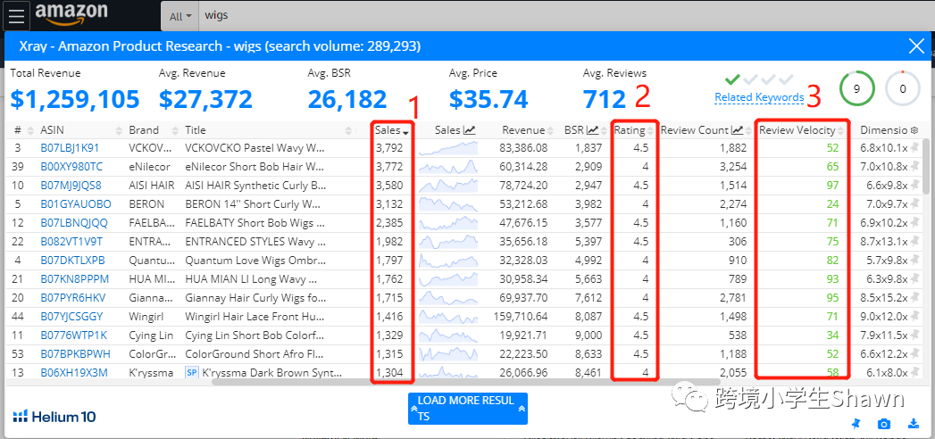Sort by the # column header
This screenshot has width=935, height=439.
click(x=18, y=130)
